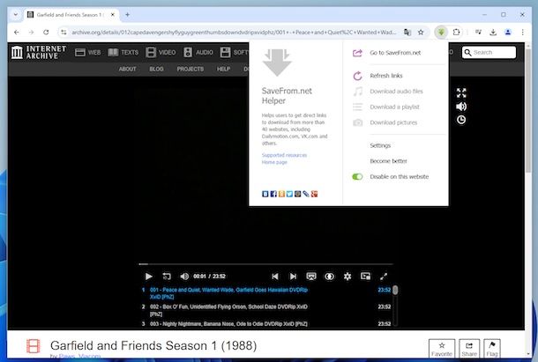The image size is (538, 362).
Task: Click the media control icon in Chrome toolbar
Action: (478, 33)
